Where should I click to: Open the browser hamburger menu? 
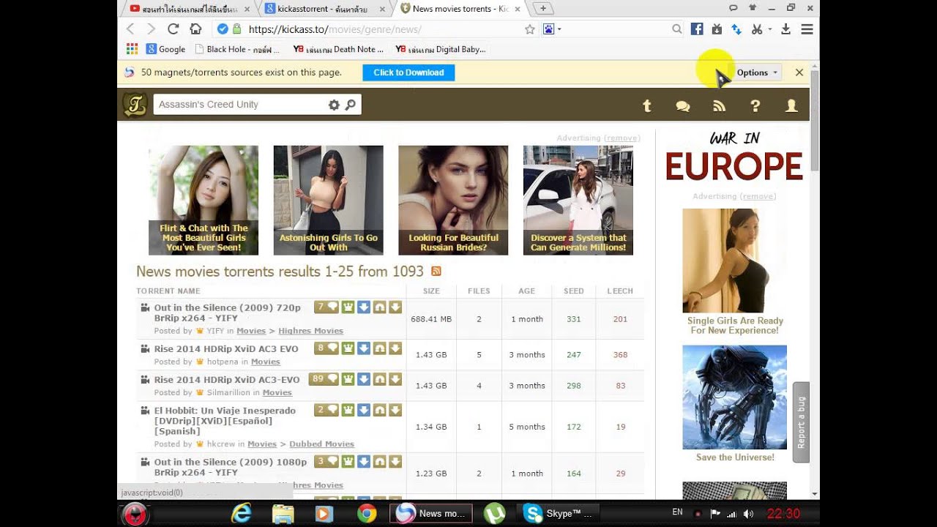point(807,29)
